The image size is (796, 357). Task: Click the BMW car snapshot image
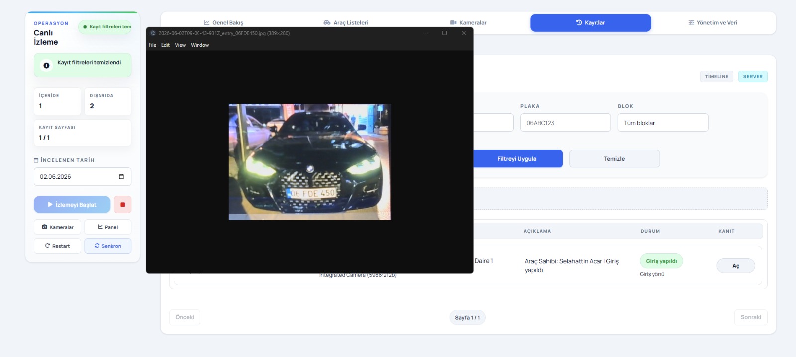coord(309,162)
